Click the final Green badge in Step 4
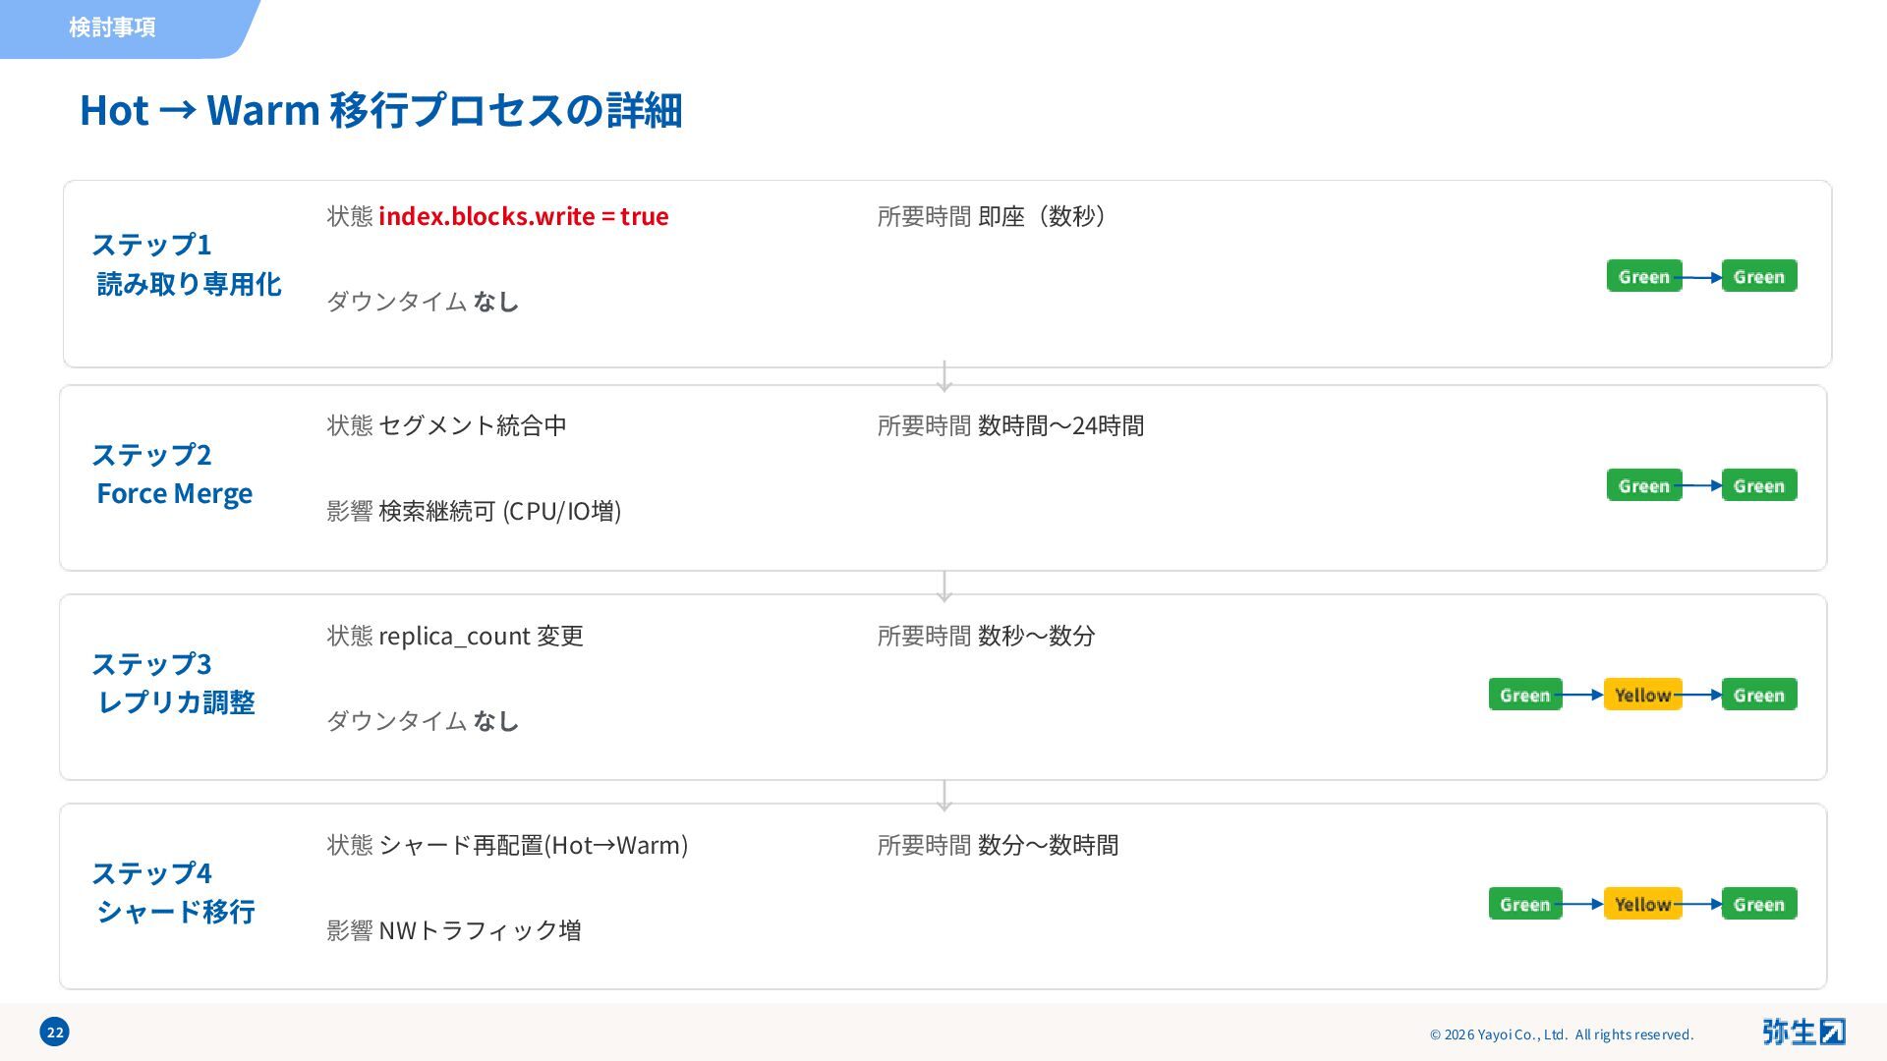The image size is (1887, 1061). click(x=1758, y=904)
